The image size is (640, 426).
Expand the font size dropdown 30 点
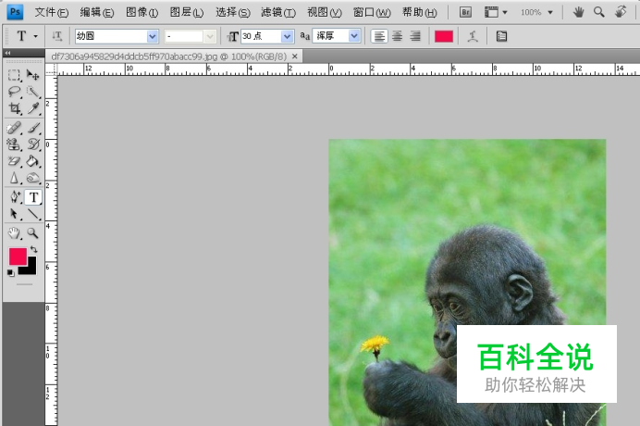point(288,36)
